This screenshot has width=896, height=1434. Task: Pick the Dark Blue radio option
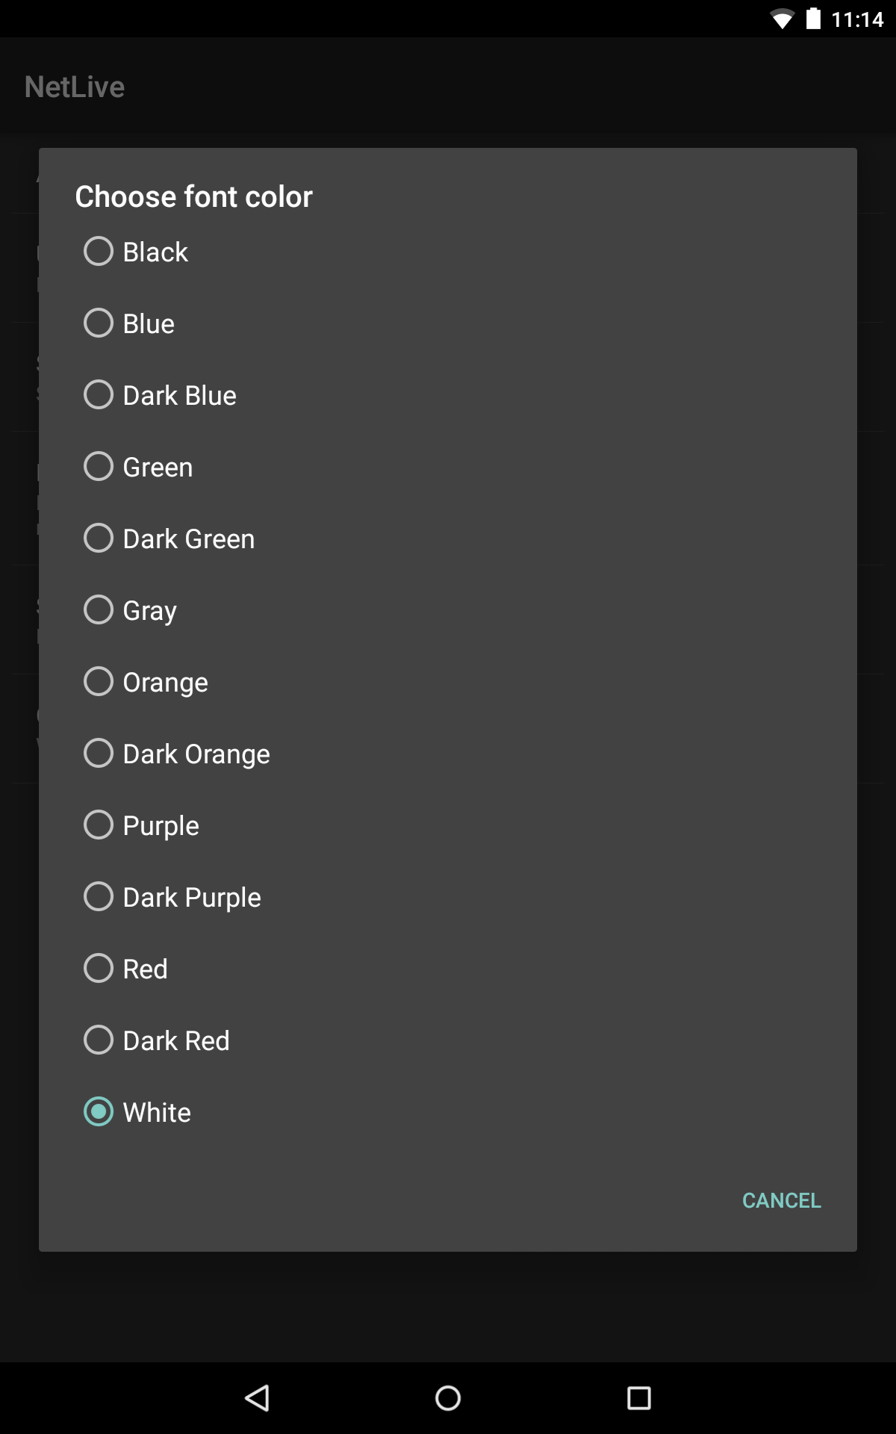99,395
